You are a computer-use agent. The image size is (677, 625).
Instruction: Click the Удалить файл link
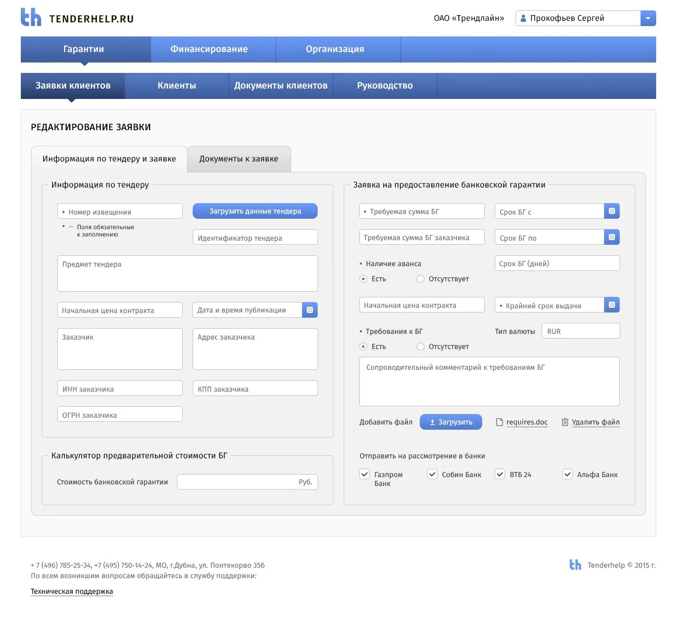point(596,422)
